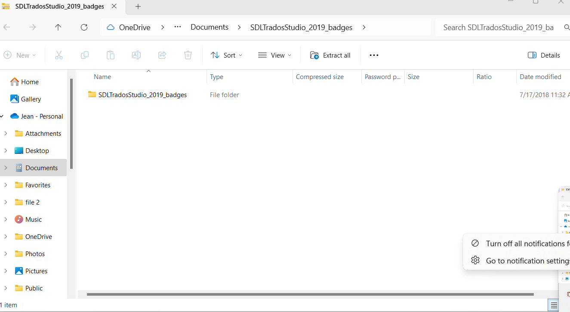The image size is (570, 312).
Task: Sort by Compressed size column header
Action: click(x=320, y=77)
